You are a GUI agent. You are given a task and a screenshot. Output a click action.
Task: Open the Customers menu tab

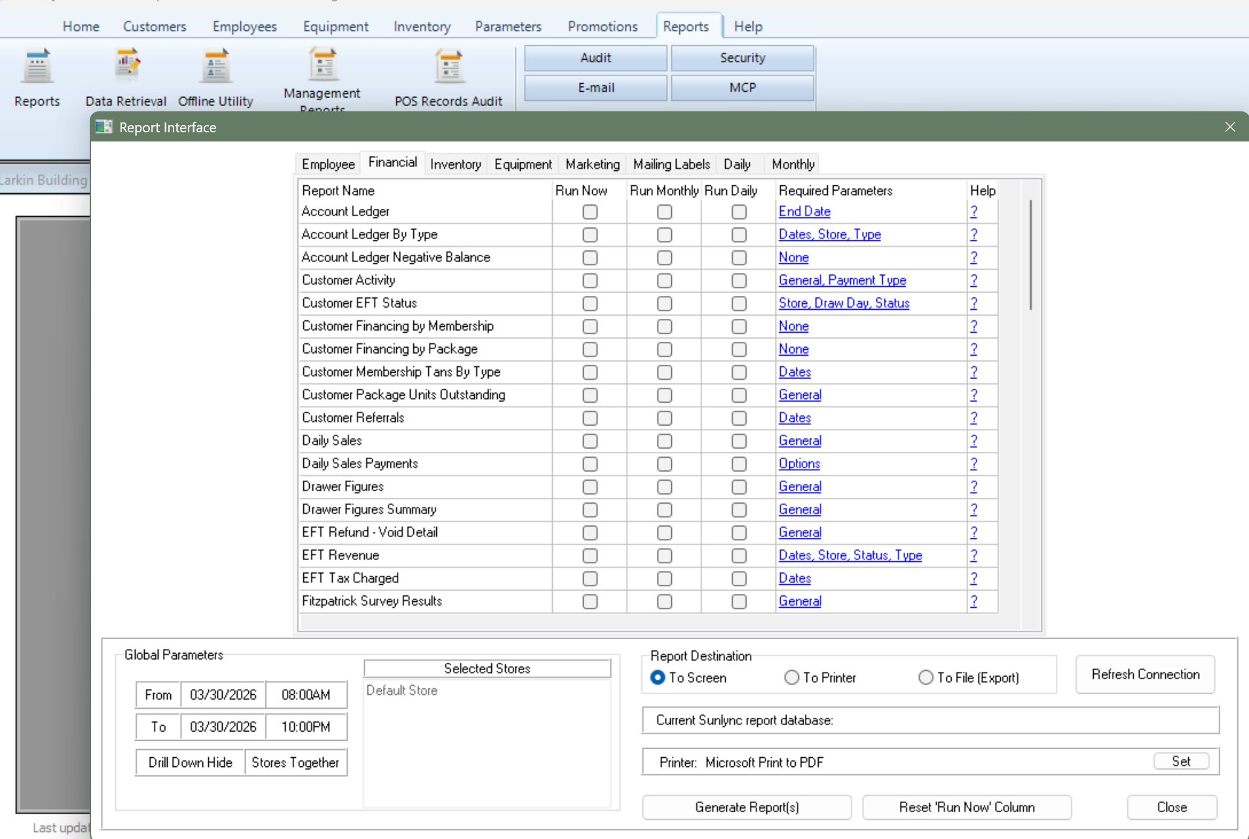155,27
